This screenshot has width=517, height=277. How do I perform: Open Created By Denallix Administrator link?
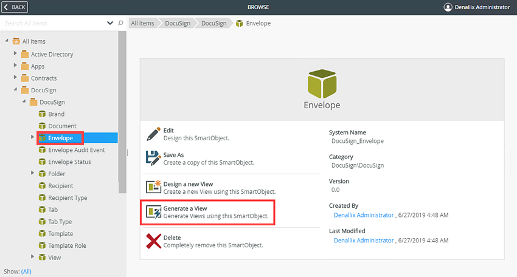click(x=364, y=215)
